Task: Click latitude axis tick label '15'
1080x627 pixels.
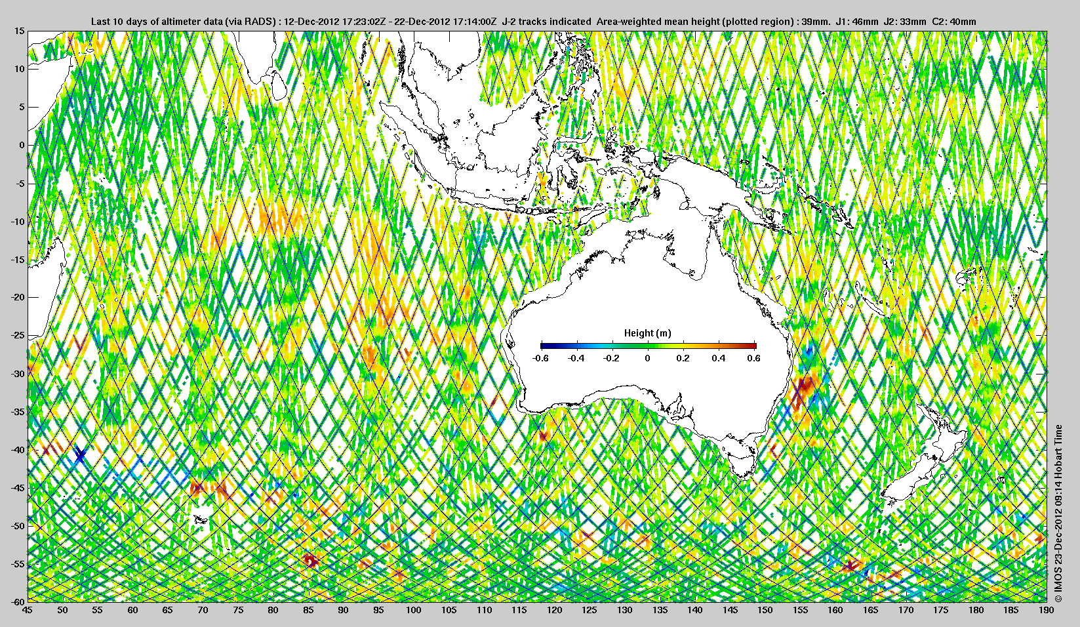Action: coord(20,31)
